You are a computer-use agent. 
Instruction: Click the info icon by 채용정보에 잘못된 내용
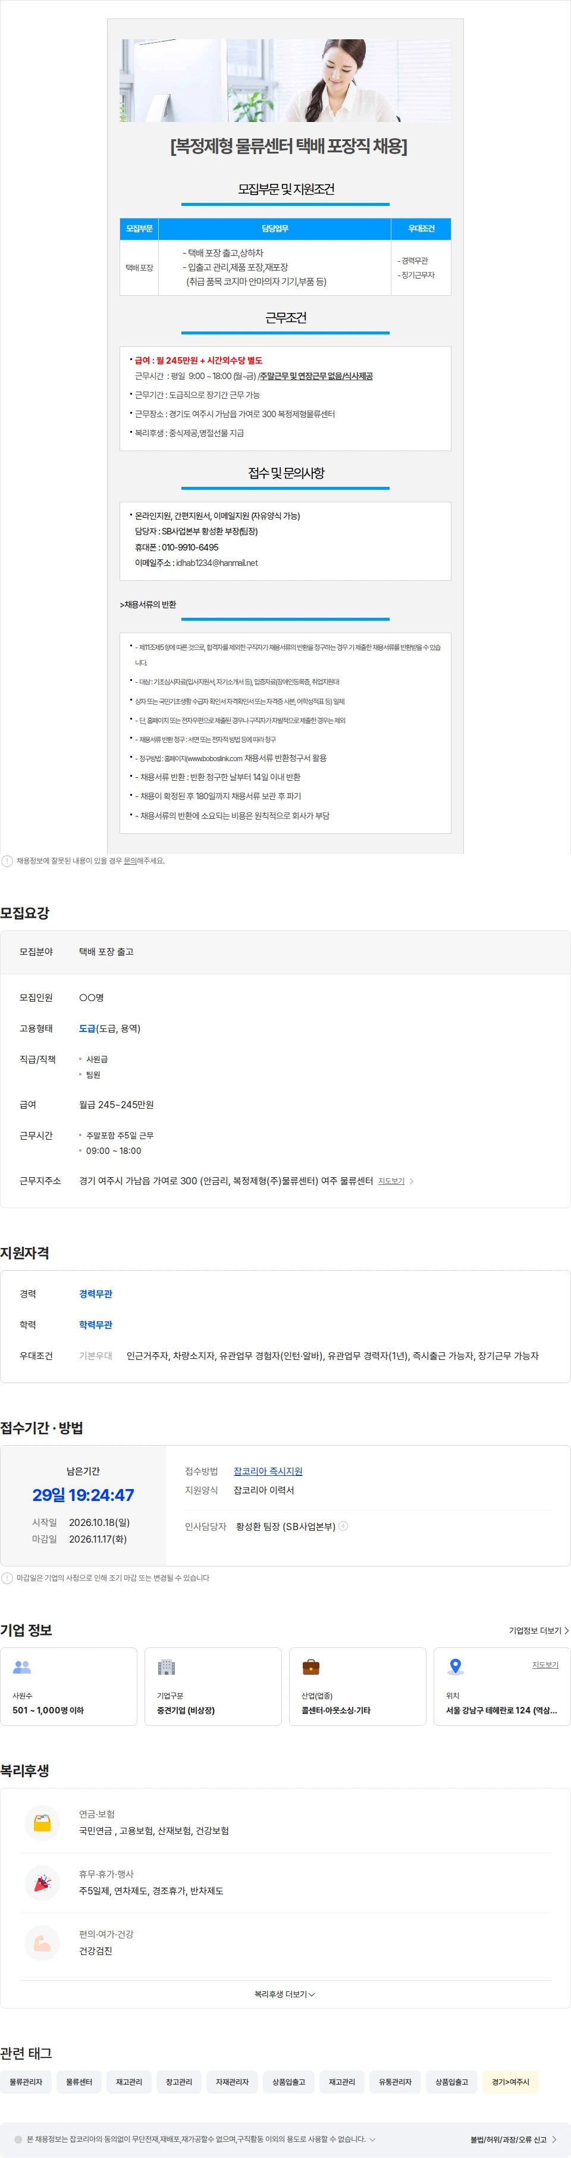(x=8, y=861)
